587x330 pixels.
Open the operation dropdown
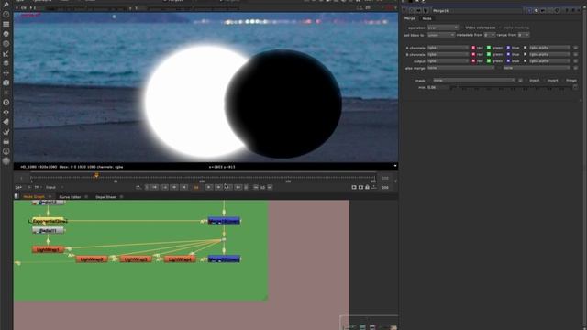coord(443,27)
